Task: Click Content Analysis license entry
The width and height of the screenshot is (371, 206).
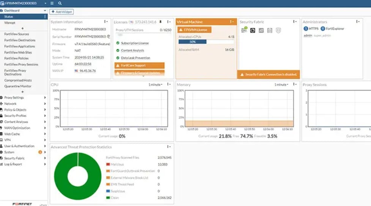Action: (x=132, y=51)
